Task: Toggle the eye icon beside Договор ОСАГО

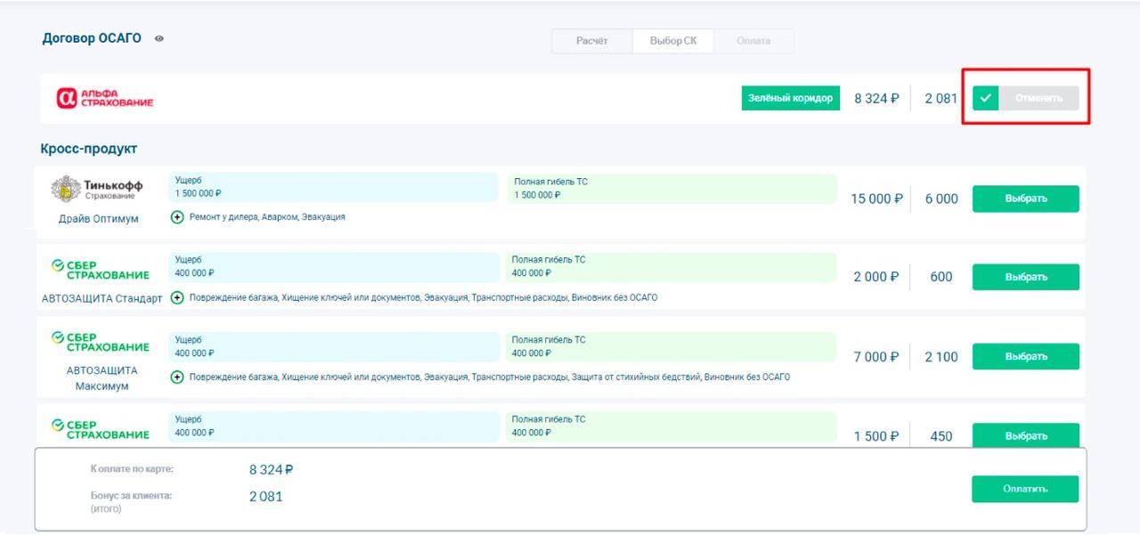Action: point(159,39)
